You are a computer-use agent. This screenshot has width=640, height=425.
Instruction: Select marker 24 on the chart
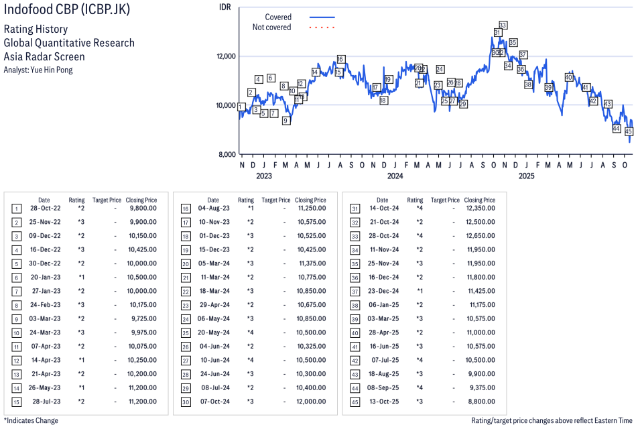pos(440,69)
